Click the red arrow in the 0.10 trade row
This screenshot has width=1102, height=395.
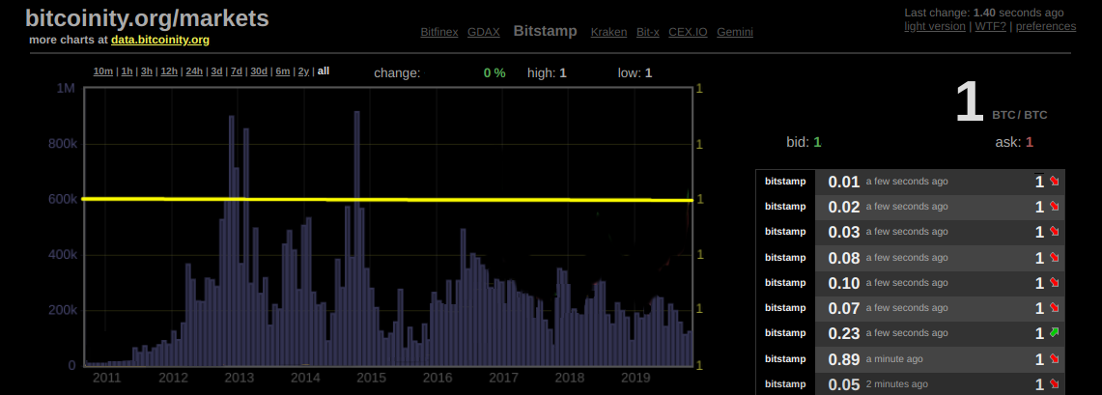pyautogui.click(x=1054, y=283)
